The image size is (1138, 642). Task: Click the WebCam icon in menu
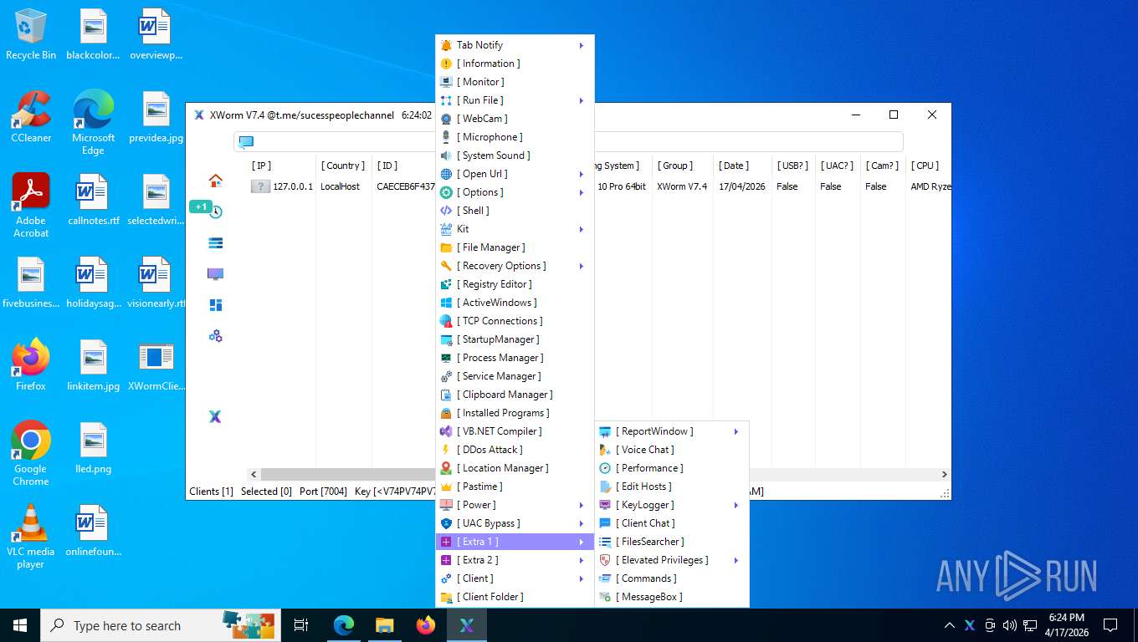(446, 119)
